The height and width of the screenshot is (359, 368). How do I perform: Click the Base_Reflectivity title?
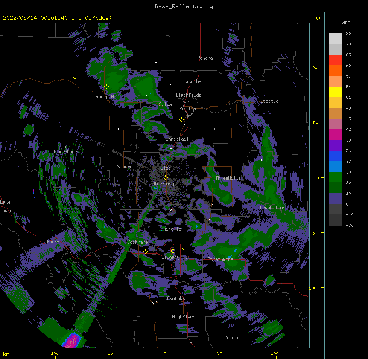tap(184, 6)
